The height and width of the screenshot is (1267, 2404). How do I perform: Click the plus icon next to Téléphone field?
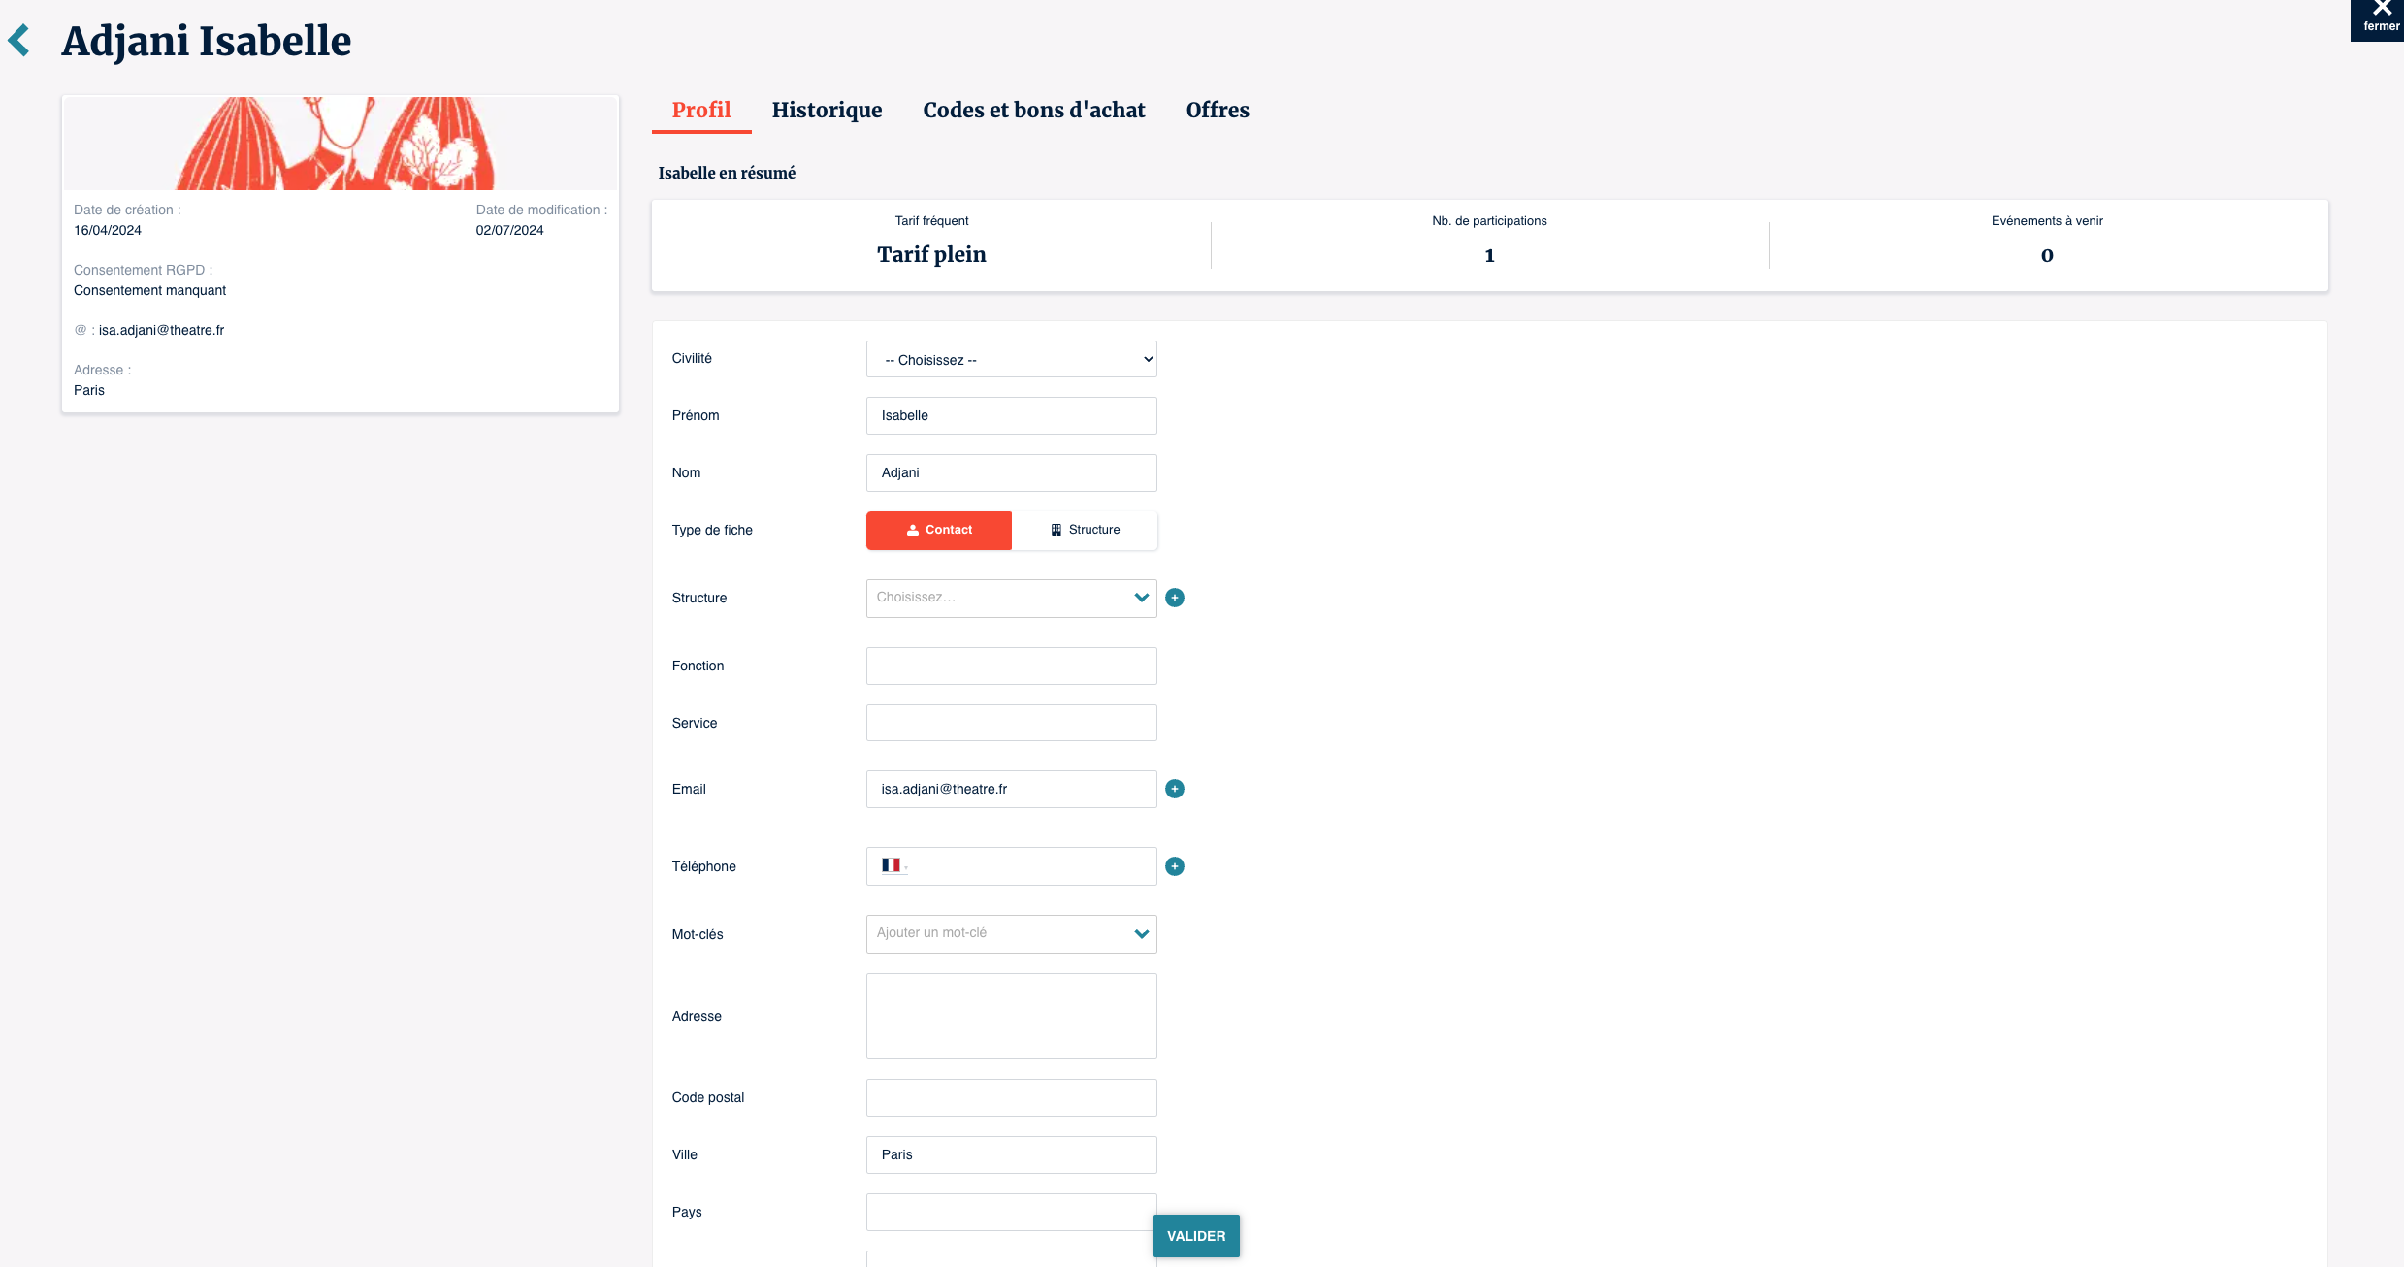click(1174, 866)
